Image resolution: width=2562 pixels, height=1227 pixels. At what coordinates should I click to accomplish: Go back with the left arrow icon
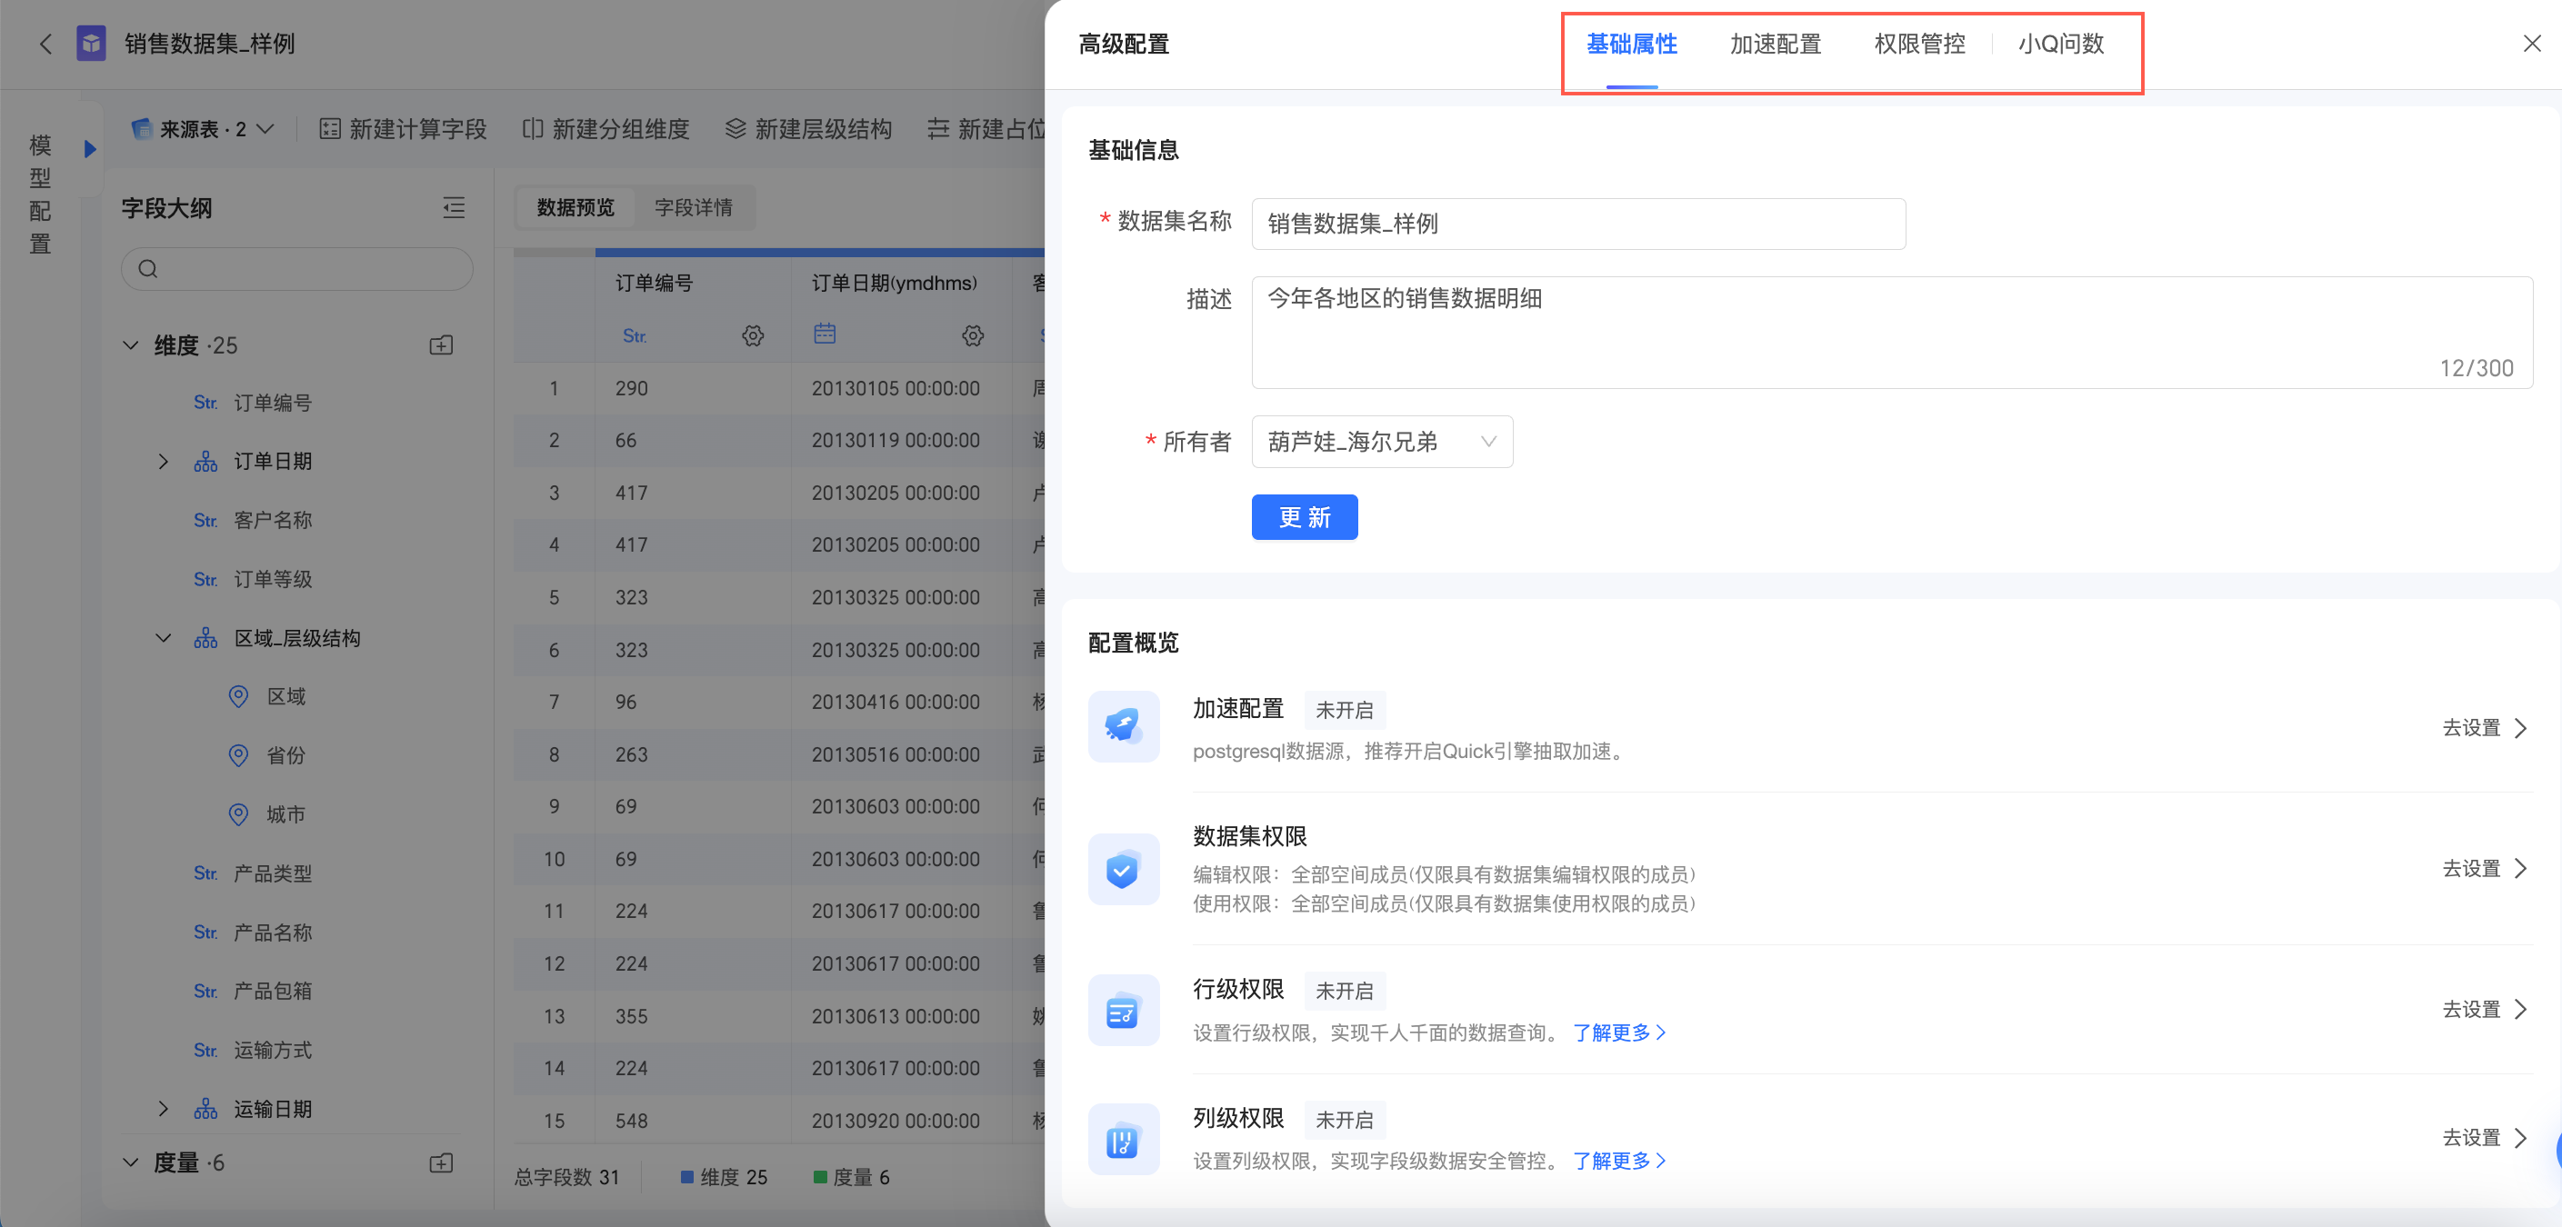point(45,44)
